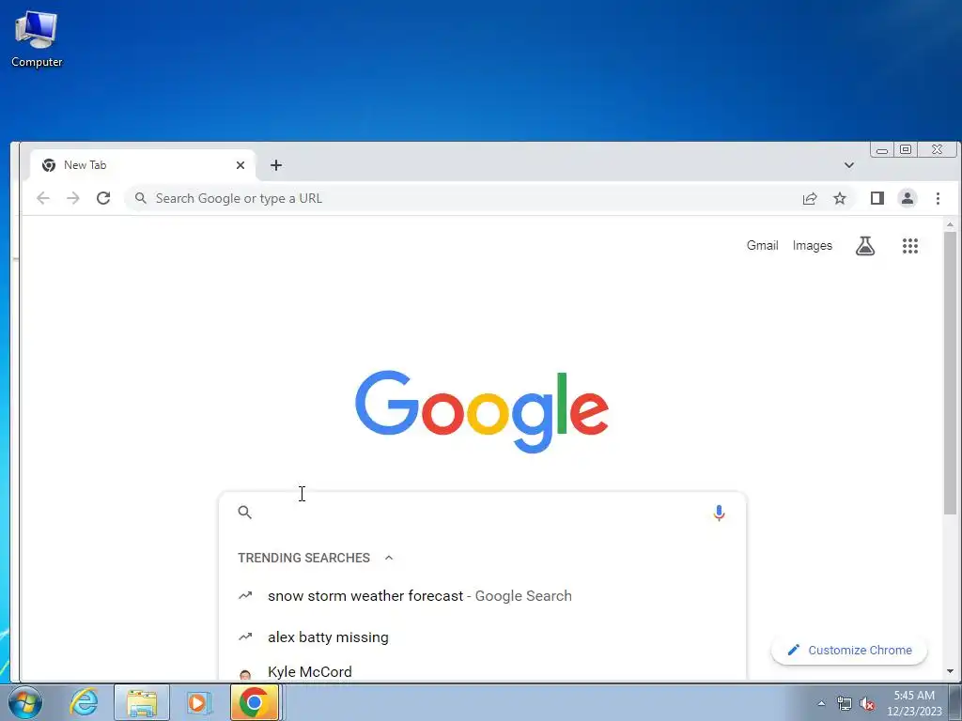Select the "snow storm weather forecast" suggestion

tap(482, 596)
